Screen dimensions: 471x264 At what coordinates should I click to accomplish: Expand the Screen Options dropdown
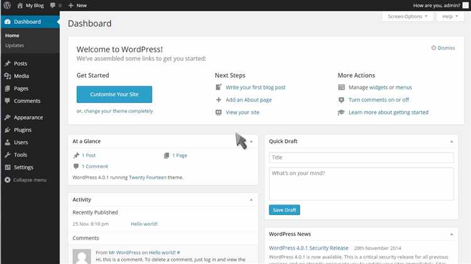click(x=408, y=16)
